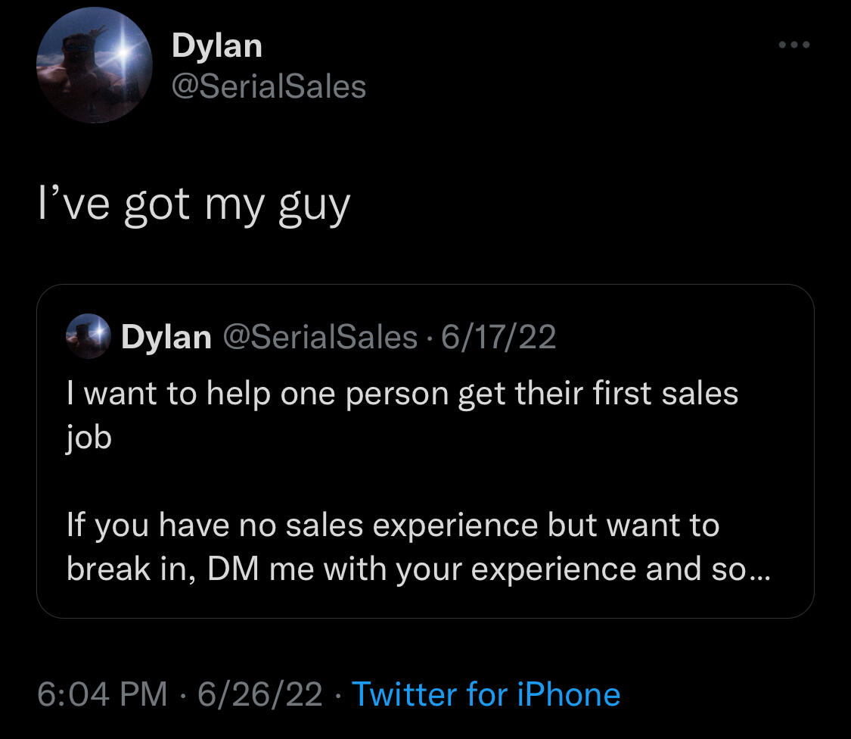This screenshot has width=851, height=739.
Task: Click Dylan's large profile avatar
Action: 95,66
